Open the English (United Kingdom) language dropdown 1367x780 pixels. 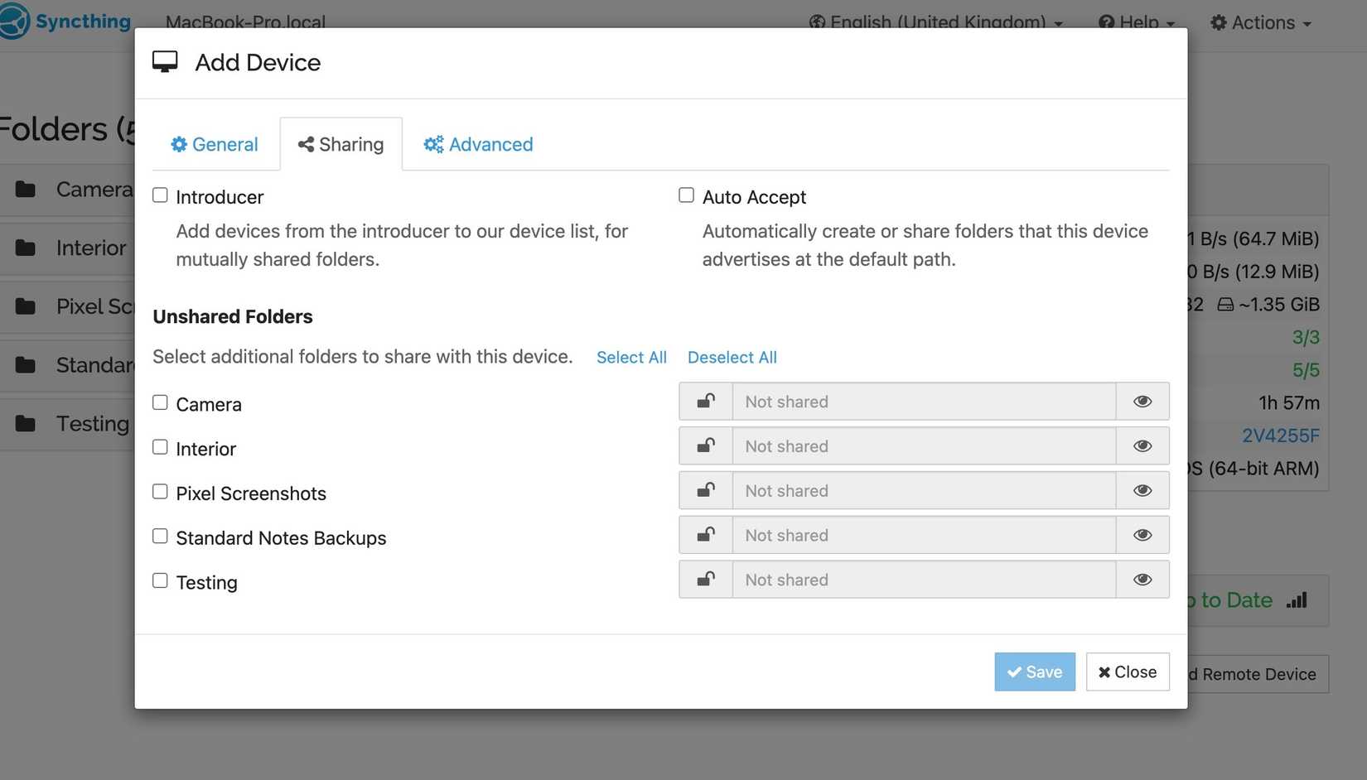click(x=936, y=22)
